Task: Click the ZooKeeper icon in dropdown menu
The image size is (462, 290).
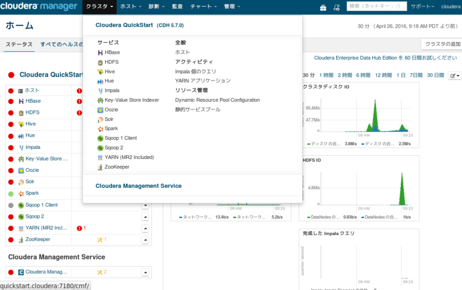Action: [x=100, y=167]
